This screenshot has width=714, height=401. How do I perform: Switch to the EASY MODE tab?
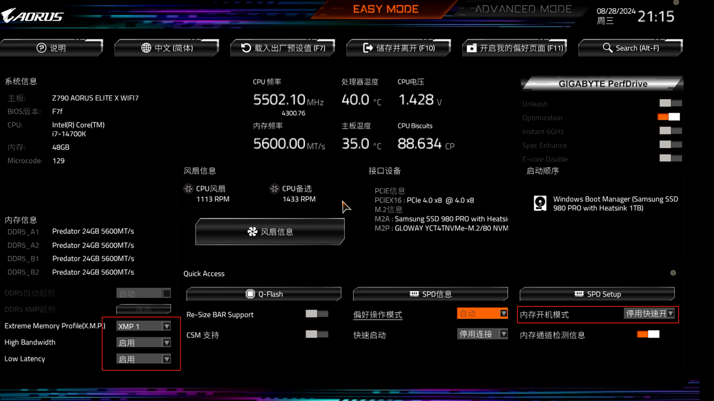[386, 9]
